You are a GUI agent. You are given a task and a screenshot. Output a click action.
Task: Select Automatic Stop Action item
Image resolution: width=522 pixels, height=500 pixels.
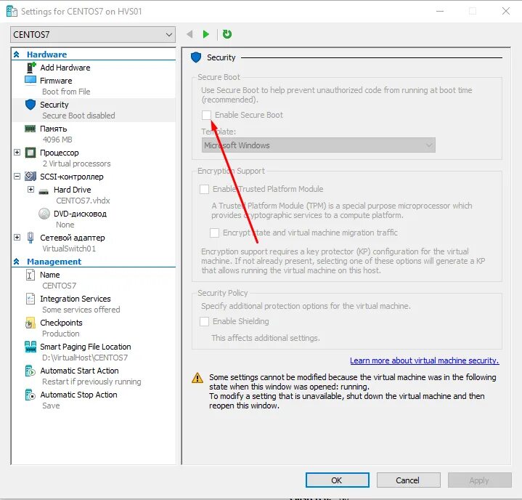tap(79, 395)
